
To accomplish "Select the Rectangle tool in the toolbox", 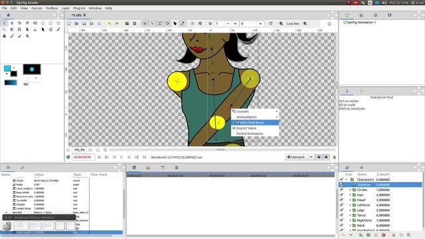I will coord(50,23).
